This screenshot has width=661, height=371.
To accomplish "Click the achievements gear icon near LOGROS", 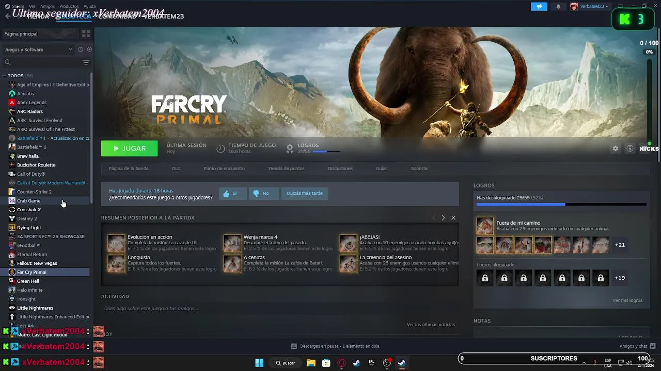I will pos(290,148).
